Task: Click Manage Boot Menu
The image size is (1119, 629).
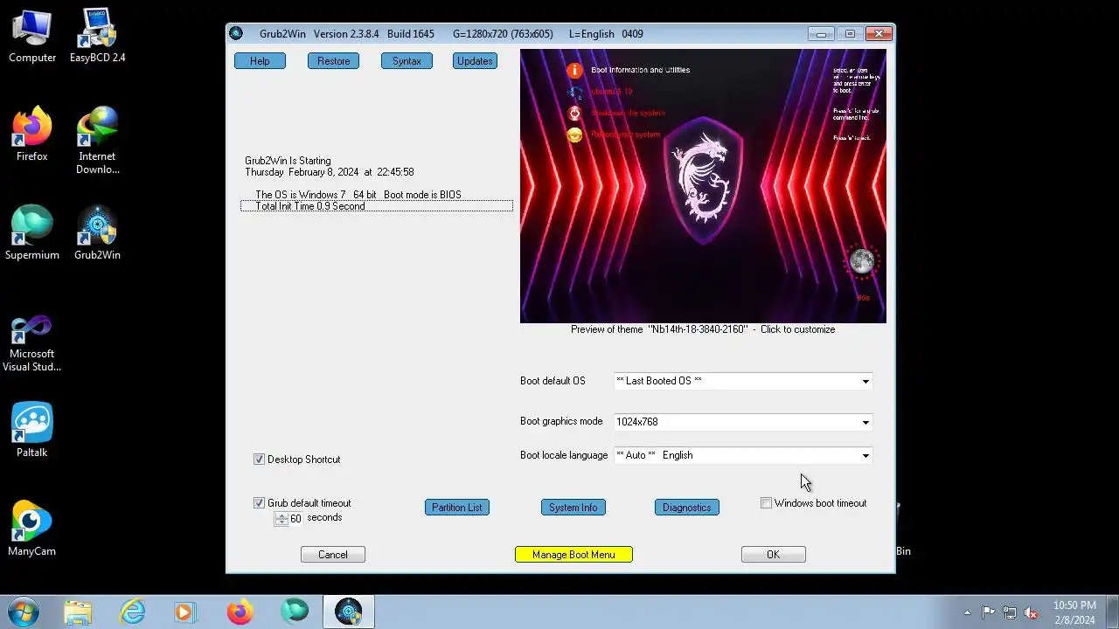Action: (x=573, y=555)
